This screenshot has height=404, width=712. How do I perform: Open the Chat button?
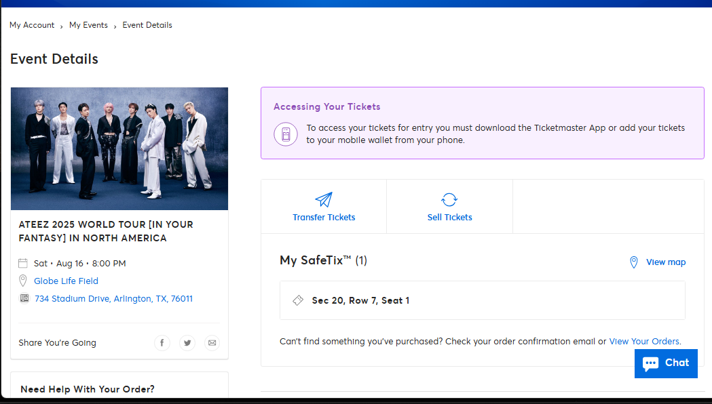coord(666,363)
